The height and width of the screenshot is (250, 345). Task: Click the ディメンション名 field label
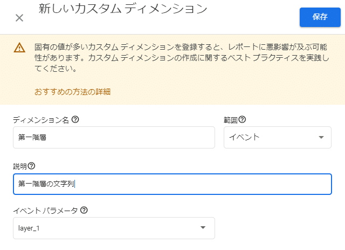point(41,120)
